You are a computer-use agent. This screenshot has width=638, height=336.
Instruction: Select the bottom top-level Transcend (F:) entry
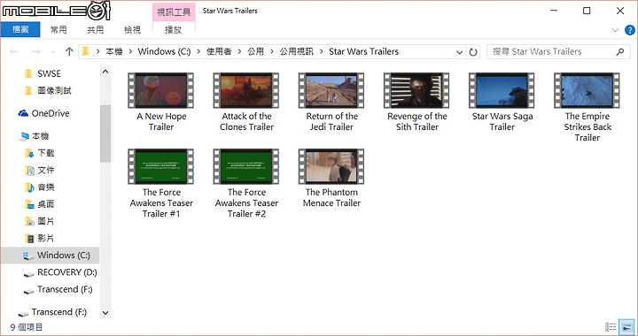tap(52, 312)
